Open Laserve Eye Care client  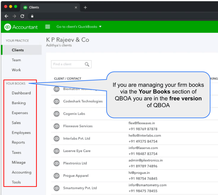pyautogui.click(x=77, y=151)
